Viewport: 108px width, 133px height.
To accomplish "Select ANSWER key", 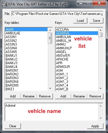I will coord(77,55).
